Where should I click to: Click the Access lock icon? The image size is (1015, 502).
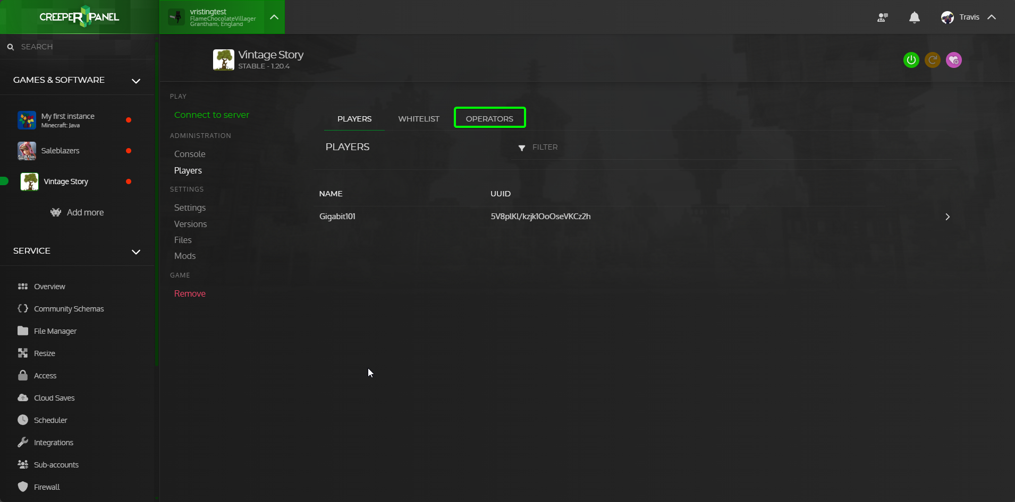pos(23,375)
